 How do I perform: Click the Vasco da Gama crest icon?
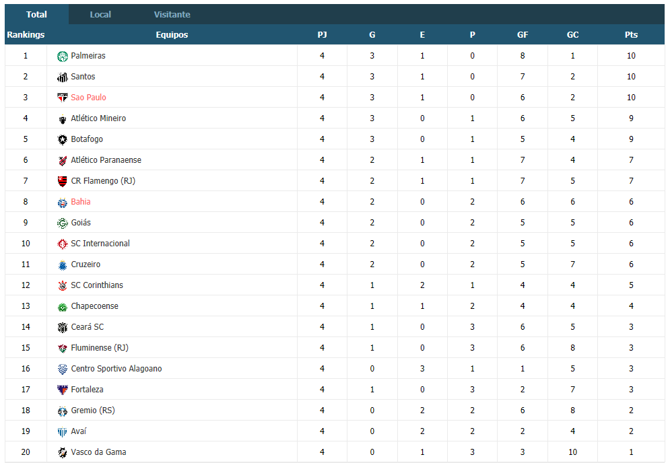pyautogui.click(x=63, y=453)
